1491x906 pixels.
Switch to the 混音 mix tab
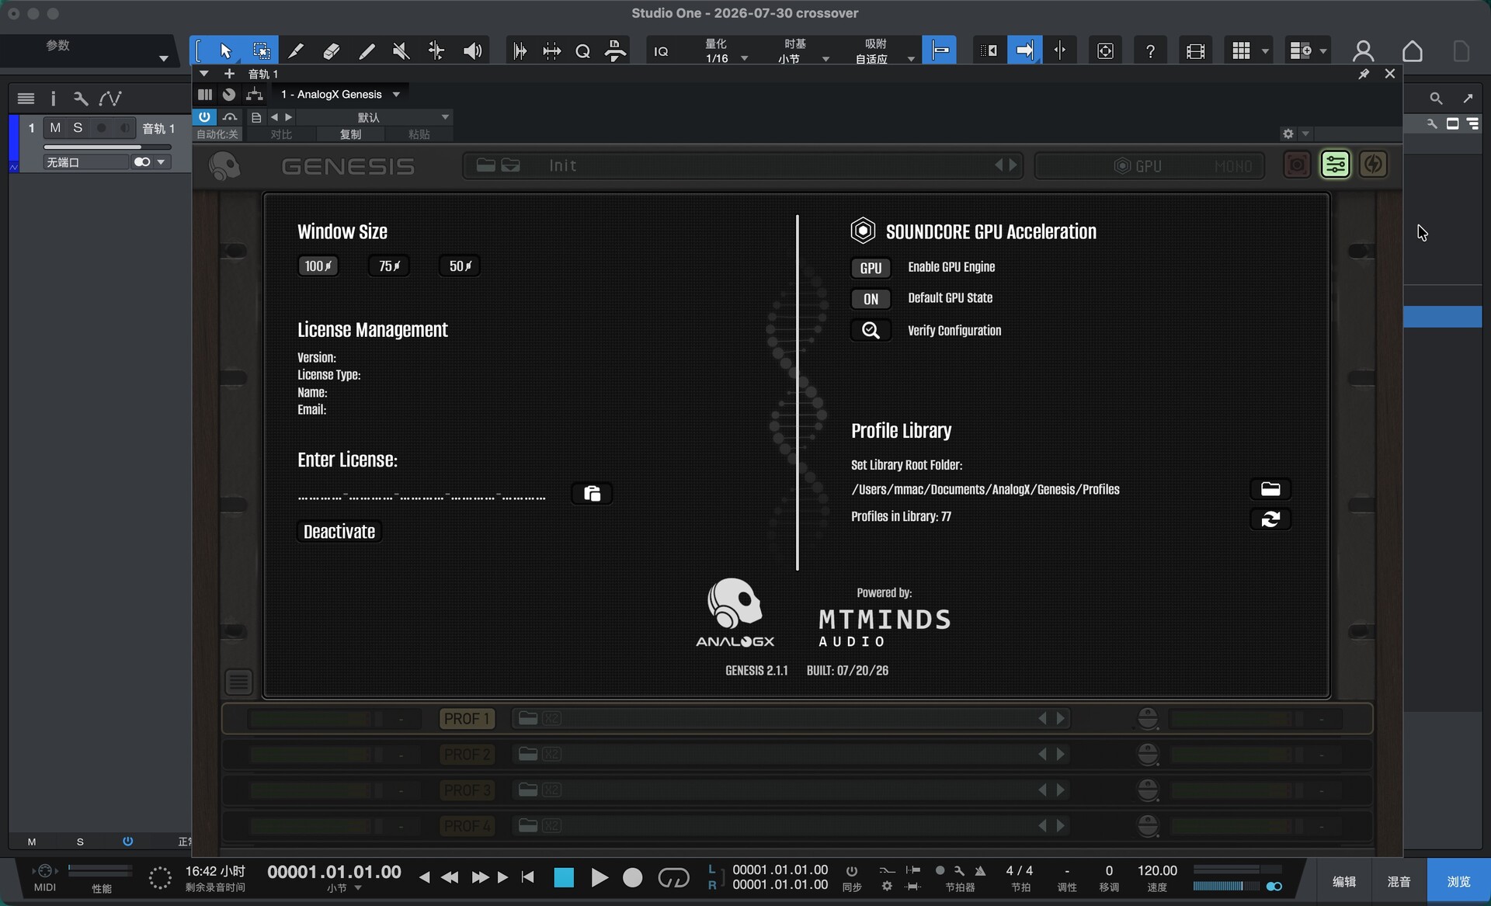tap(1399, 881)
